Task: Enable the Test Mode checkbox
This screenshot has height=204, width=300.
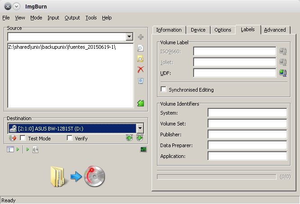Action: tap(23, 139)
